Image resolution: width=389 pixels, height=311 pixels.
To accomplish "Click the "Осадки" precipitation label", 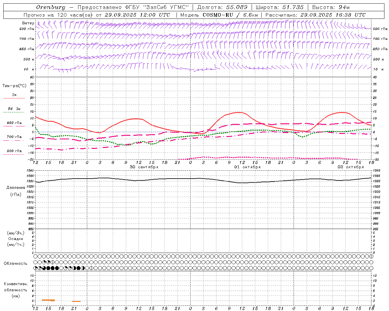I will [16, 239].
